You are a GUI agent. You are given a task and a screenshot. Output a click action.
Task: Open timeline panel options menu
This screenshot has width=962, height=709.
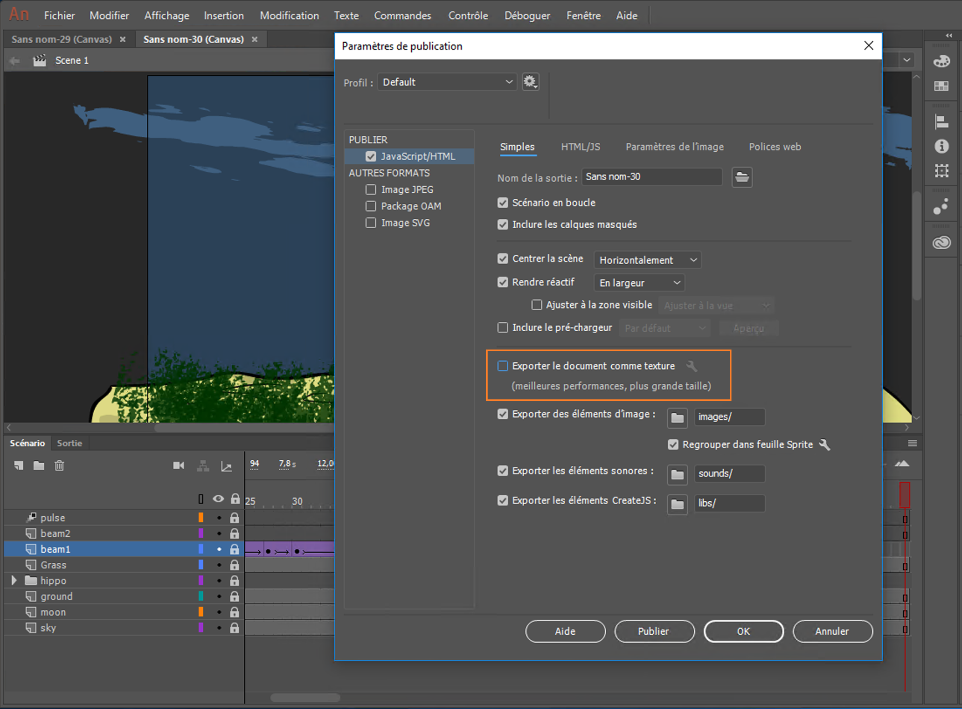point(913,443)
